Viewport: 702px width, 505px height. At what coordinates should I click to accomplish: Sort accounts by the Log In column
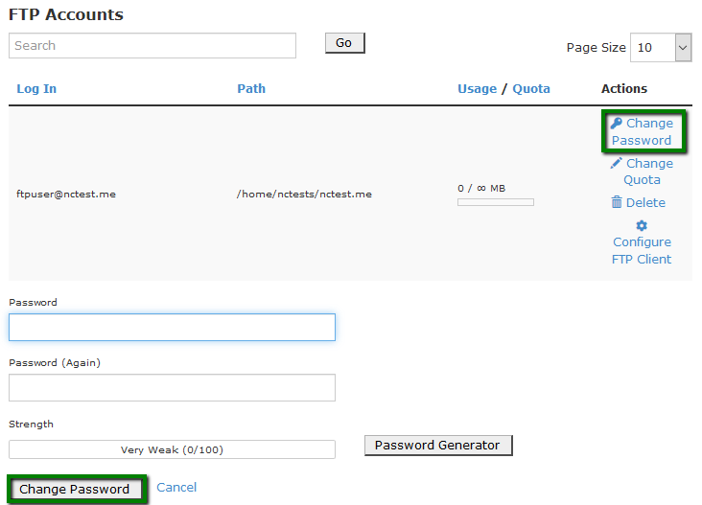pyautogui.click(x=36, y=88)
